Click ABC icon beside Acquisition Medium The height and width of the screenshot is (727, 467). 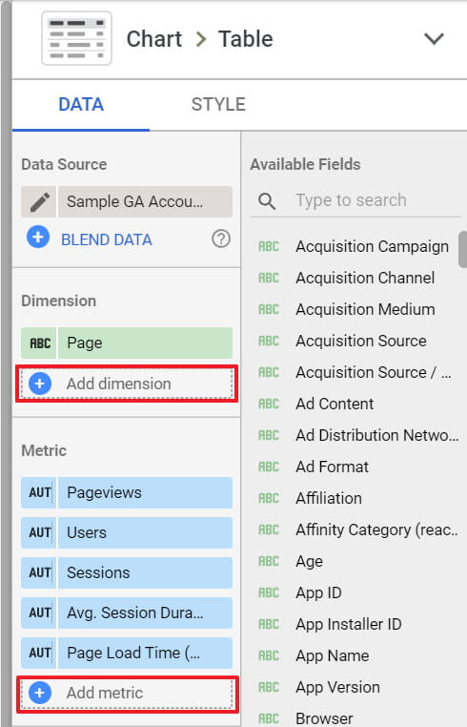(269, 309)
